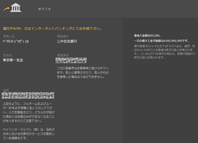
Task: Click the bank building deposit icon
Action: pos(16,7)
